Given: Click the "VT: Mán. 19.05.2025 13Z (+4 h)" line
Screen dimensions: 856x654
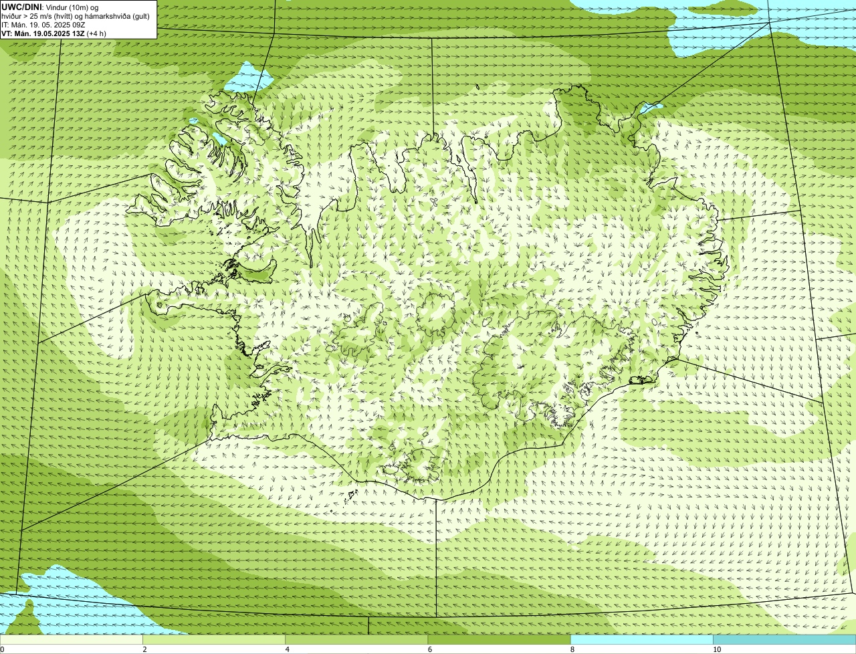Looking at the screenshot, I should pos(54,33).
